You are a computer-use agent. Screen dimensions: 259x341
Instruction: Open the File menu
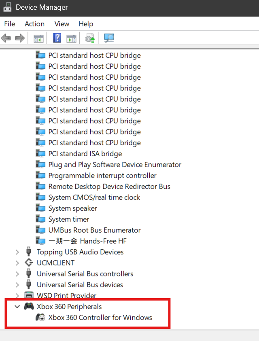coord(9,24)
